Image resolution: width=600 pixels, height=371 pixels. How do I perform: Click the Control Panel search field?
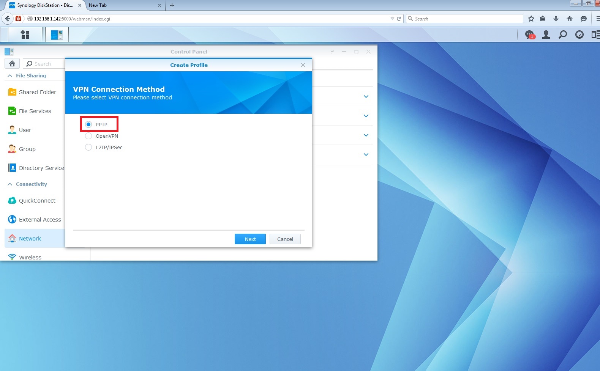pos(44,64)
